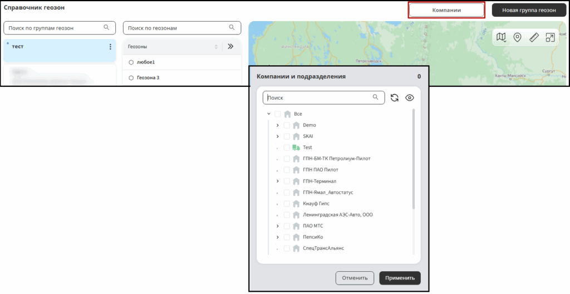Check the Demo company checkbox
570x294 pixels.
pos(287,125)
